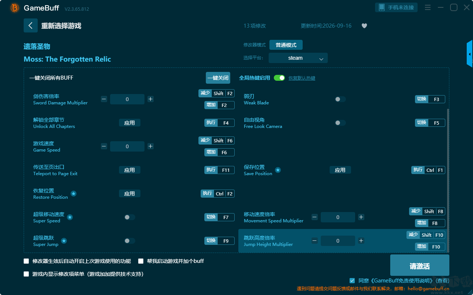This screenshot has width=473, height=295.
Task: Click the 一键关闭 button
Action: point(218,78)
